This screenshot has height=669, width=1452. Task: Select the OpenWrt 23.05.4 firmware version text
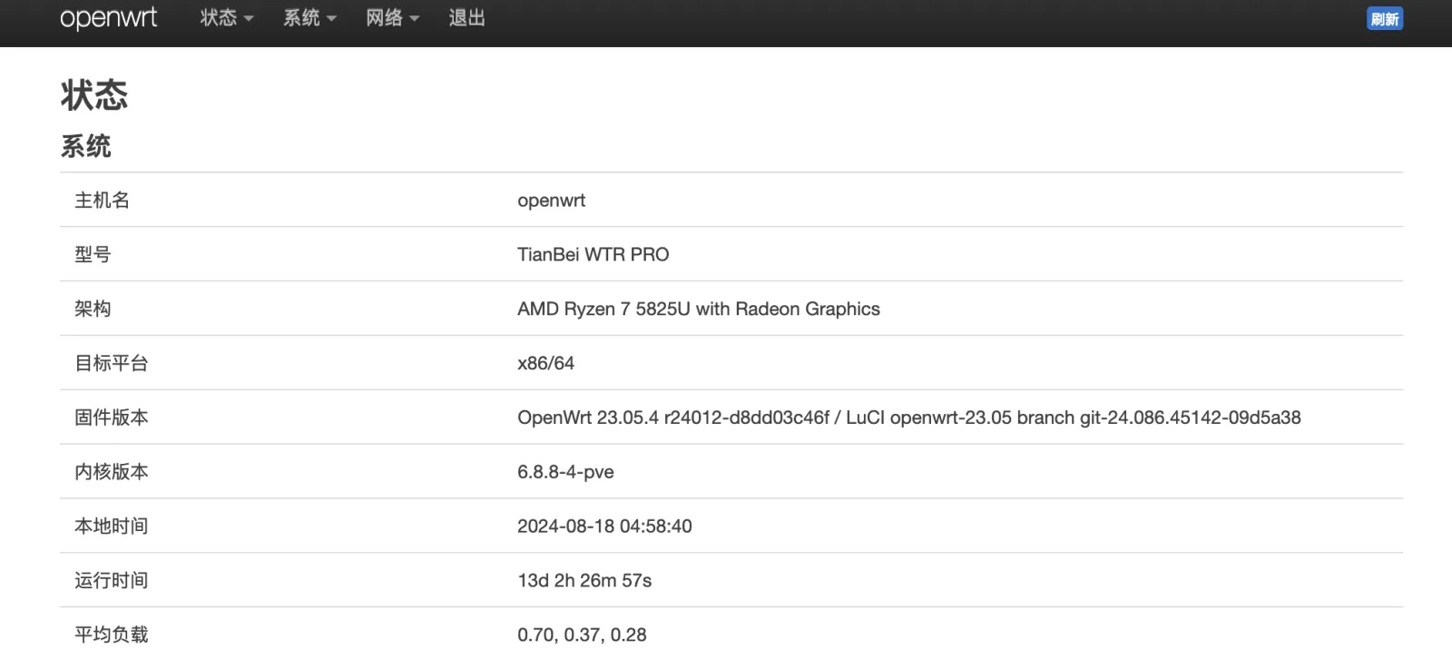click(x=909, y=418)
